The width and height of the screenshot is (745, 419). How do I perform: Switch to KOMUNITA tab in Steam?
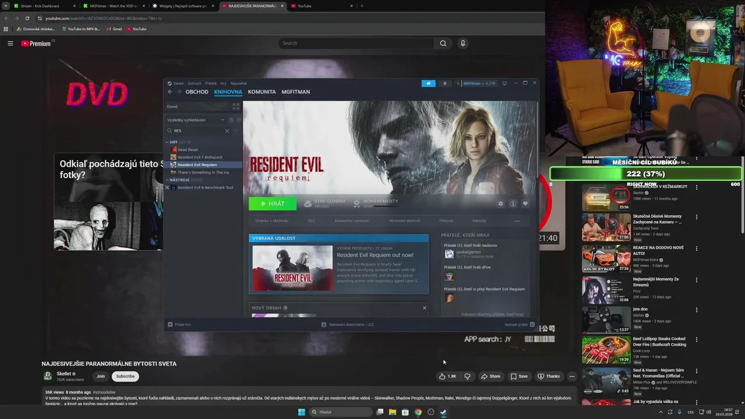pos(262,92)
